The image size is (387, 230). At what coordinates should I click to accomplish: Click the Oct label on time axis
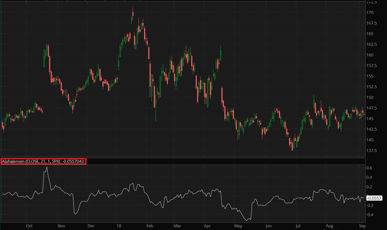(x=29, y=225)
